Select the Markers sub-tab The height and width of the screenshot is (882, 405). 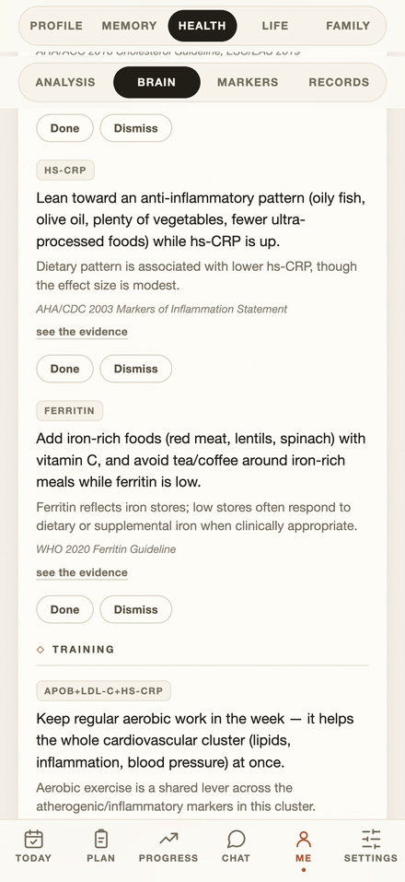click(x=248, y=82)
